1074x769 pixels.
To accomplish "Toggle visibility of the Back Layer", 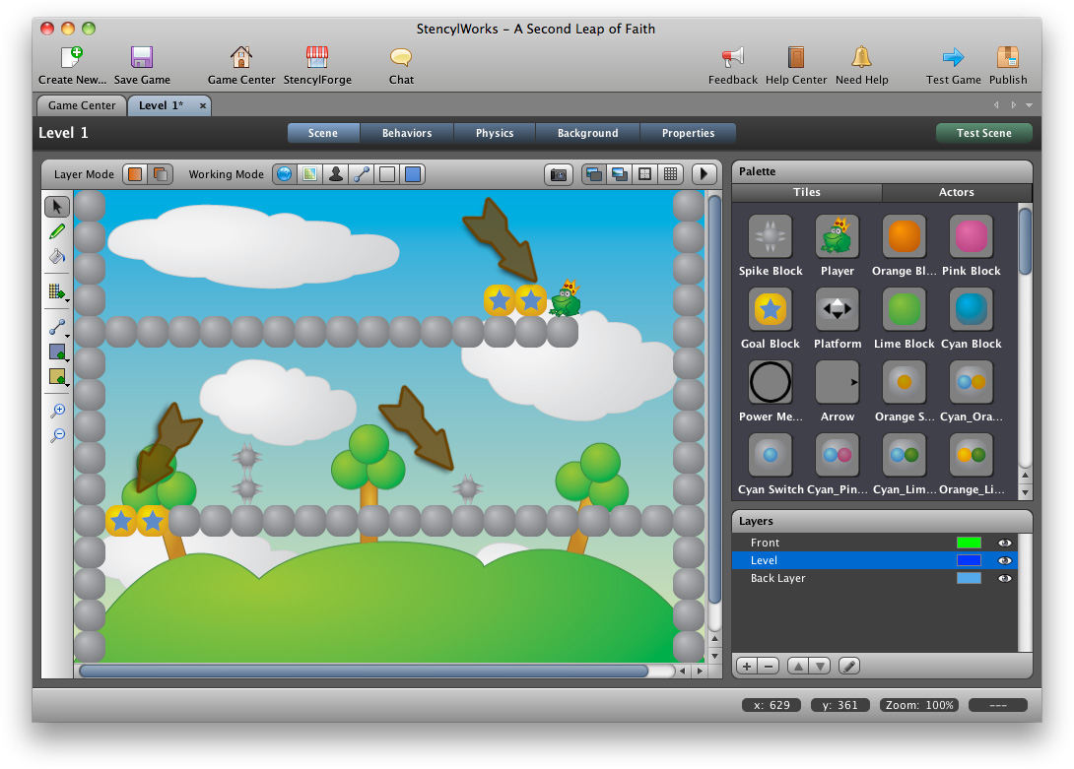I will 1004,578.
